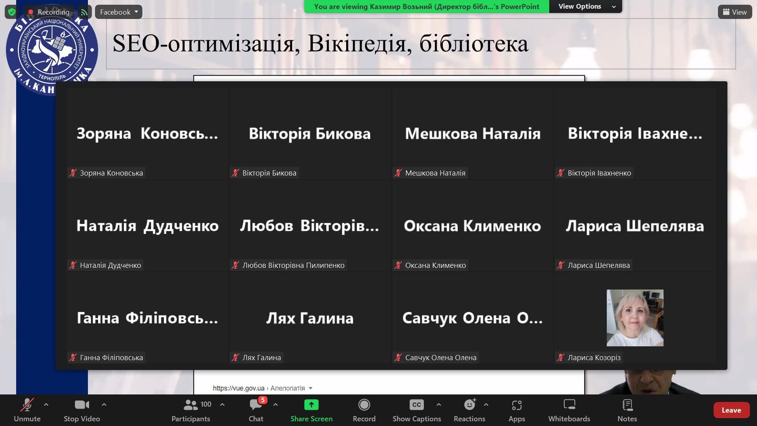Click name label Вікторія Івахненко
Viewport: 757px width, 426px height.
[599, 173]
